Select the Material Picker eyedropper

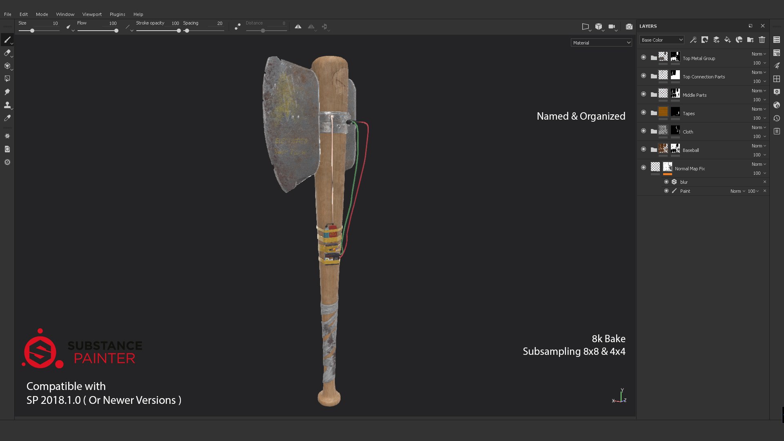[x=7, y=118]
